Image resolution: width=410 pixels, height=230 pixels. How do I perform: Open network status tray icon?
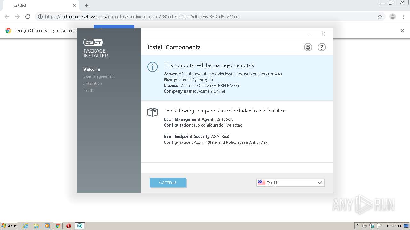coord(372,226)
